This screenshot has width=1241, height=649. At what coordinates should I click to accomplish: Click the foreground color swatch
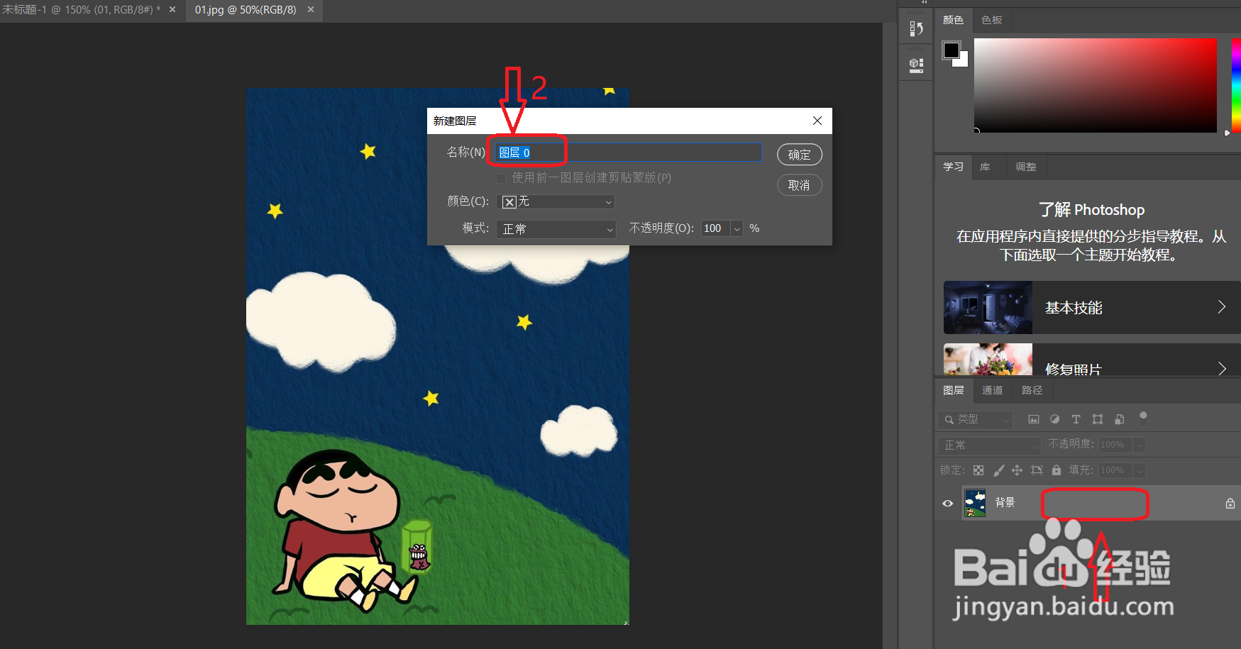coord(951,50)
